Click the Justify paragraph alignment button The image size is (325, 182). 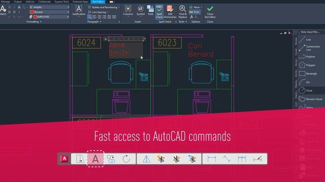(x=109, y=17)
